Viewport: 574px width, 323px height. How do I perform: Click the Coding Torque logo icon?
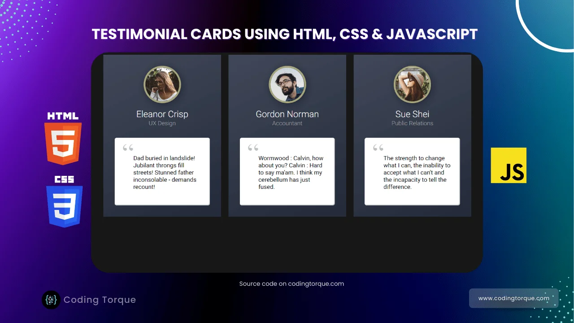pyautogui.click(x=51, y=300)
